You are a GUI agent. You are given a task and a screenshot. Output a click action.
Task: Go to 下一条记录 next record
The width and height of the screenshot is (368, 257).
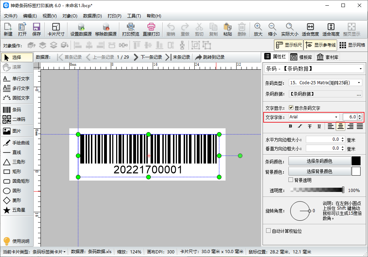point(148,57)
